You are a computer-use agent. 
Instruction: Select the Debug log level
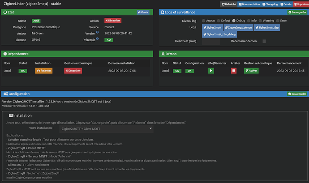point(232,21)
